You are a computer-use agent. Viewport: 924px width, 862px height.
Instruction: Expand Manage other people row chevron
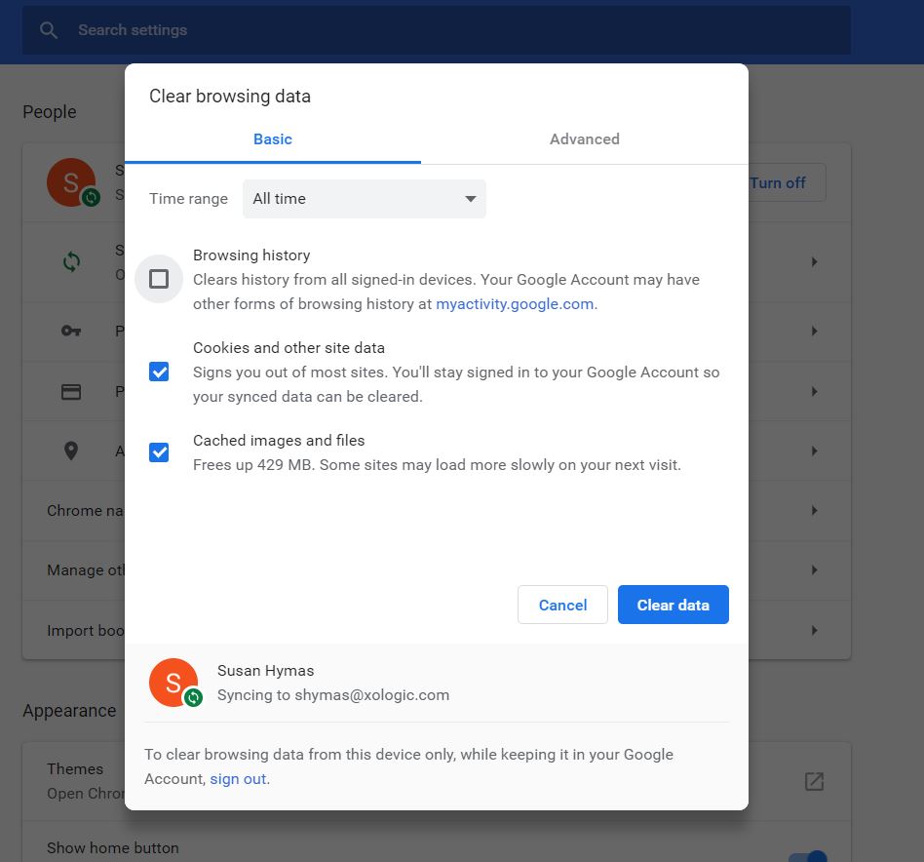click(814, 570)
